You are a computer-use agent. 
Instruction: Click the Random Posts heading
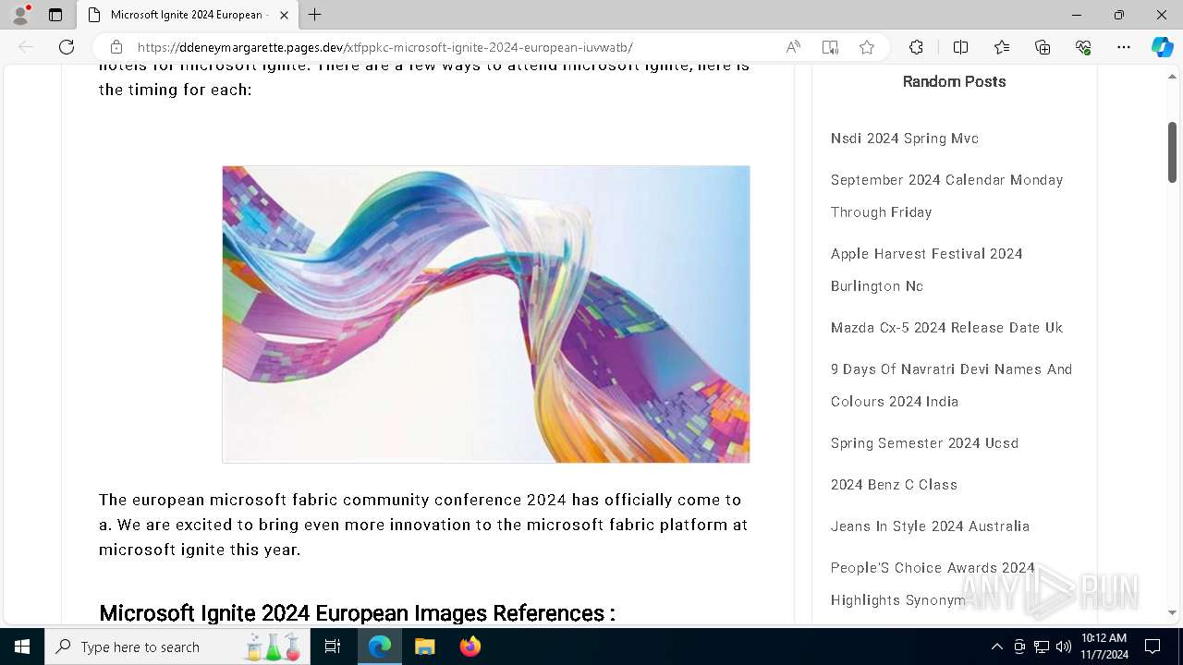point(954,81)
